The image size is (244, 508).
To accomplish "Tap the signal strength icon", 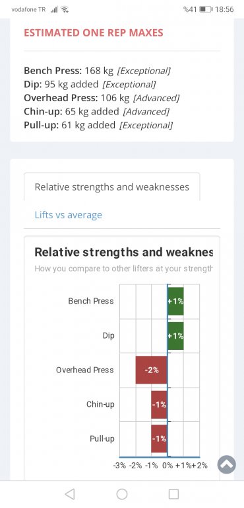I will click(x=54, y=9).
